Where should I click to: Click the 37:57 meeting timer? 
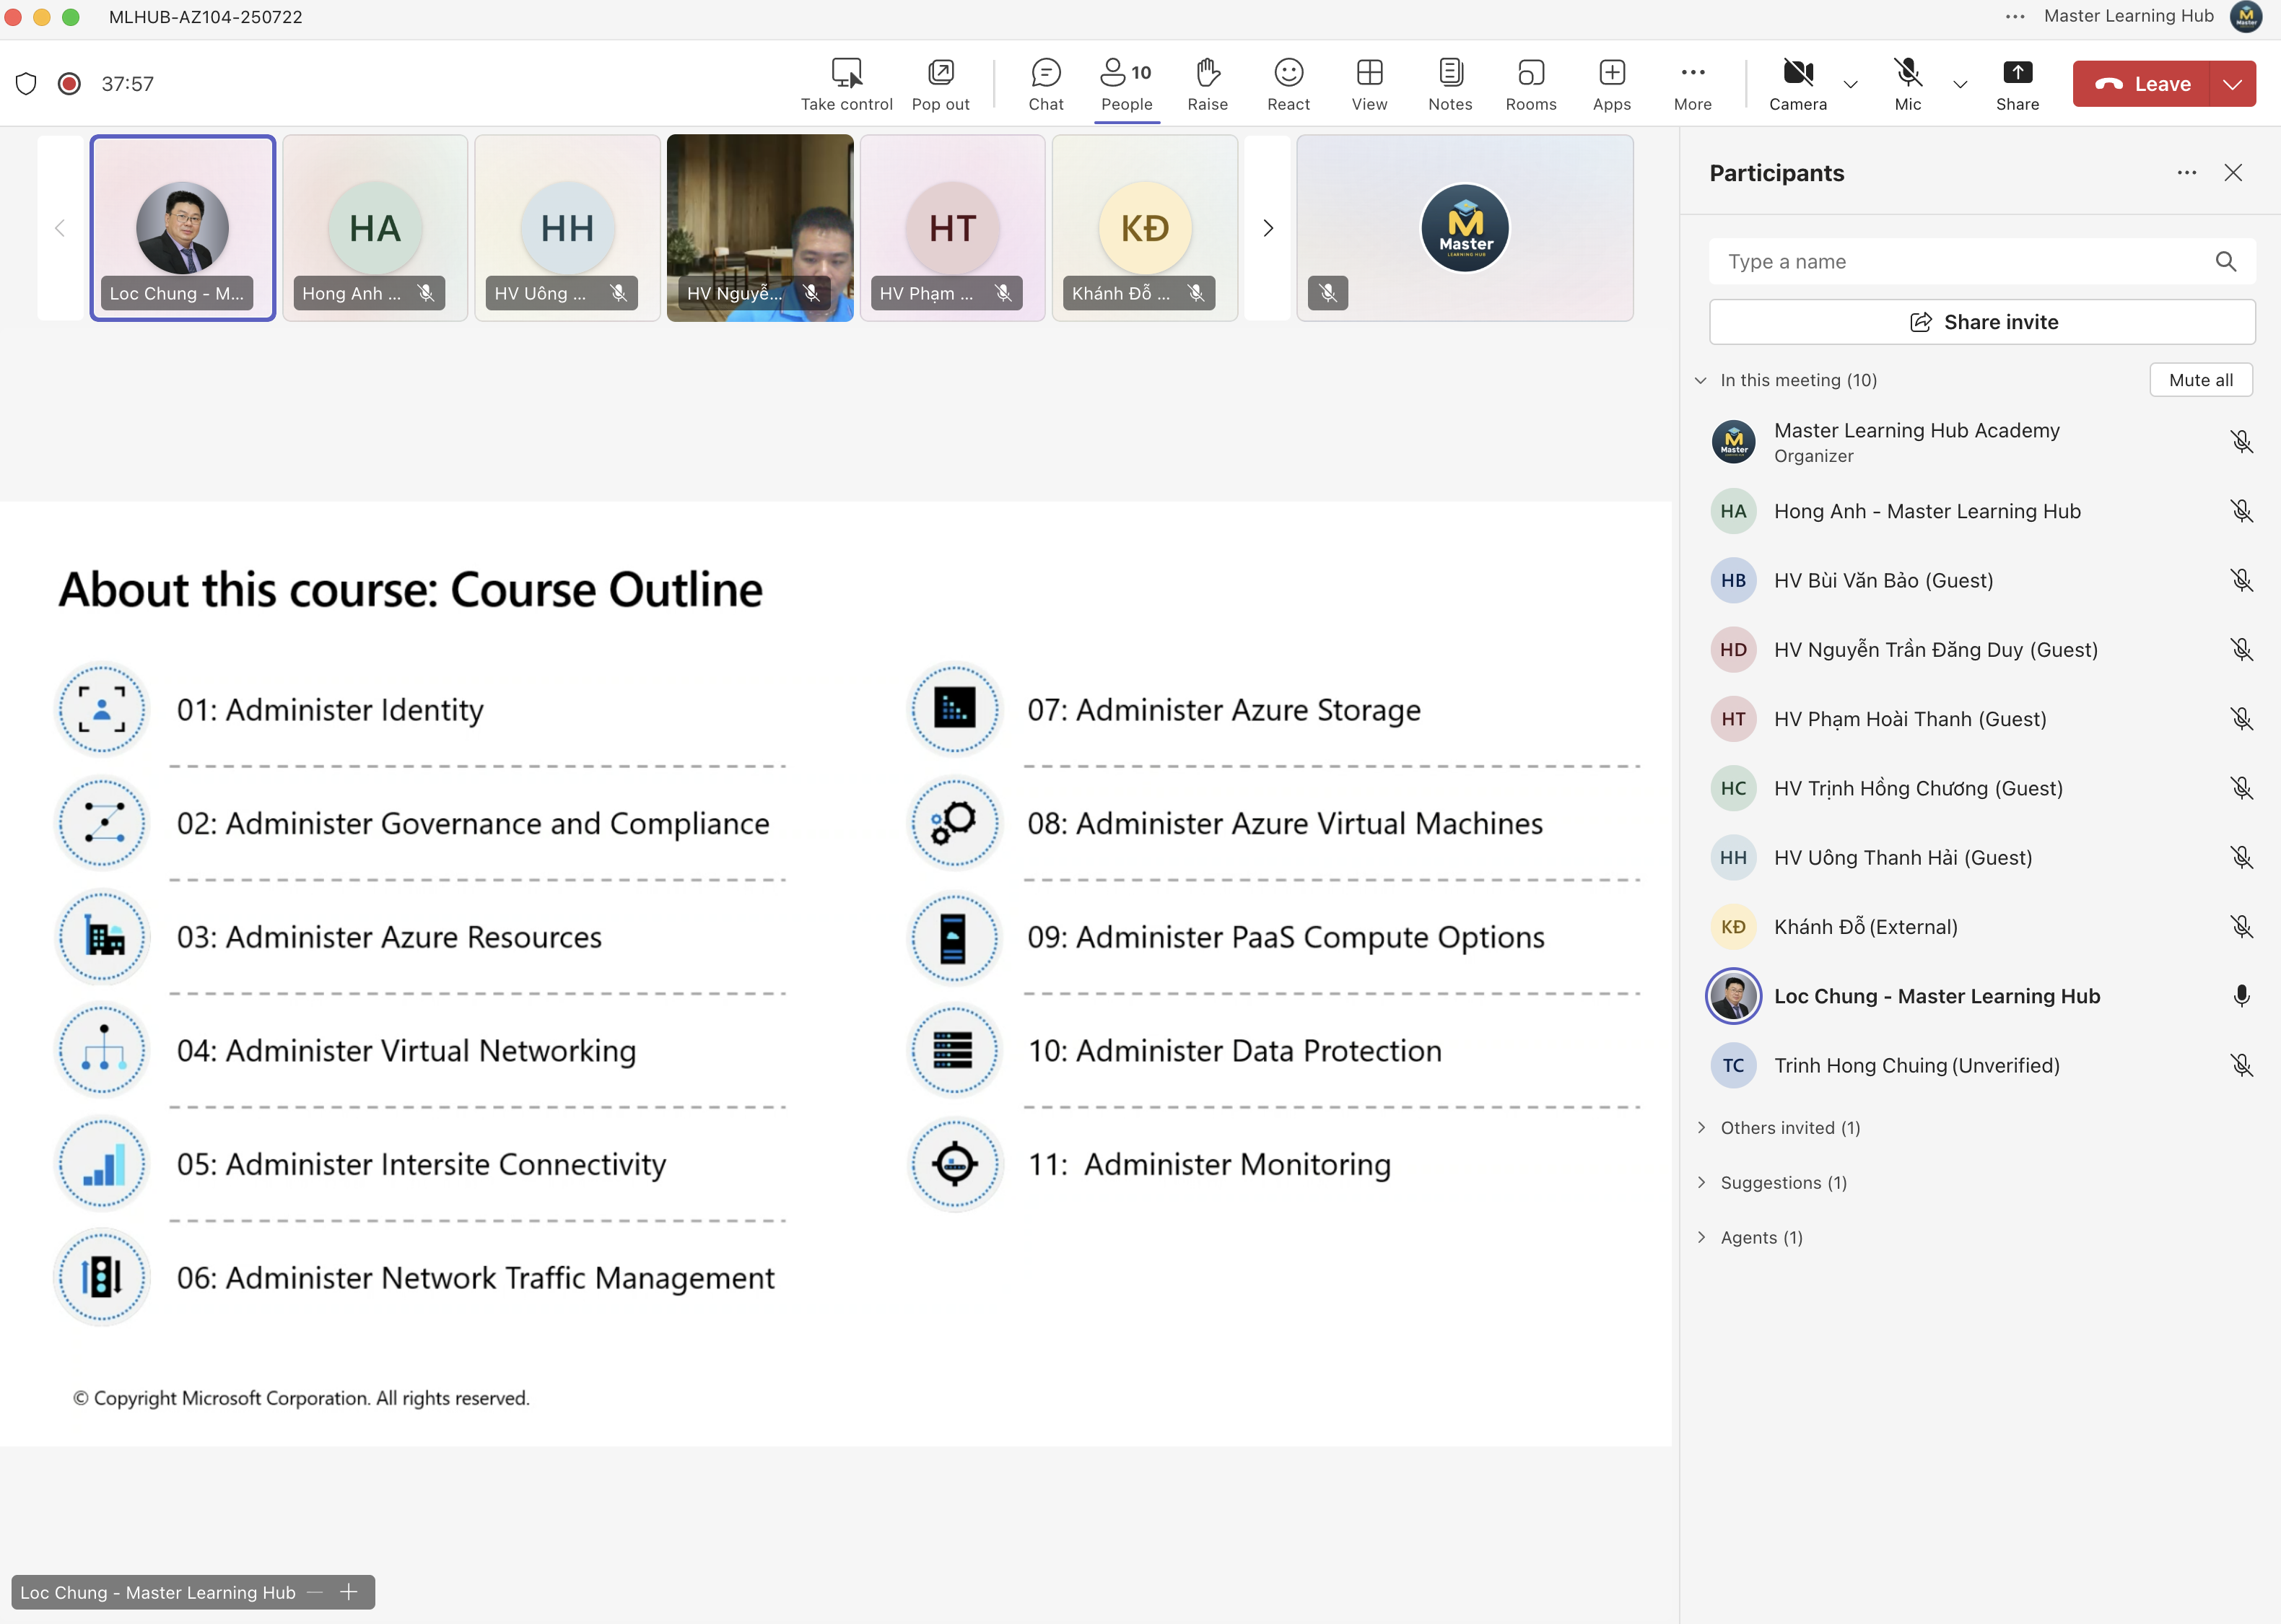click(128, 84)
